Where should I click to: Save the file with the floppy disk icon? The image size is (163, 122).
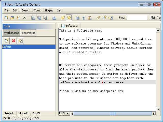pyautogui.click(x=33, y=18)
